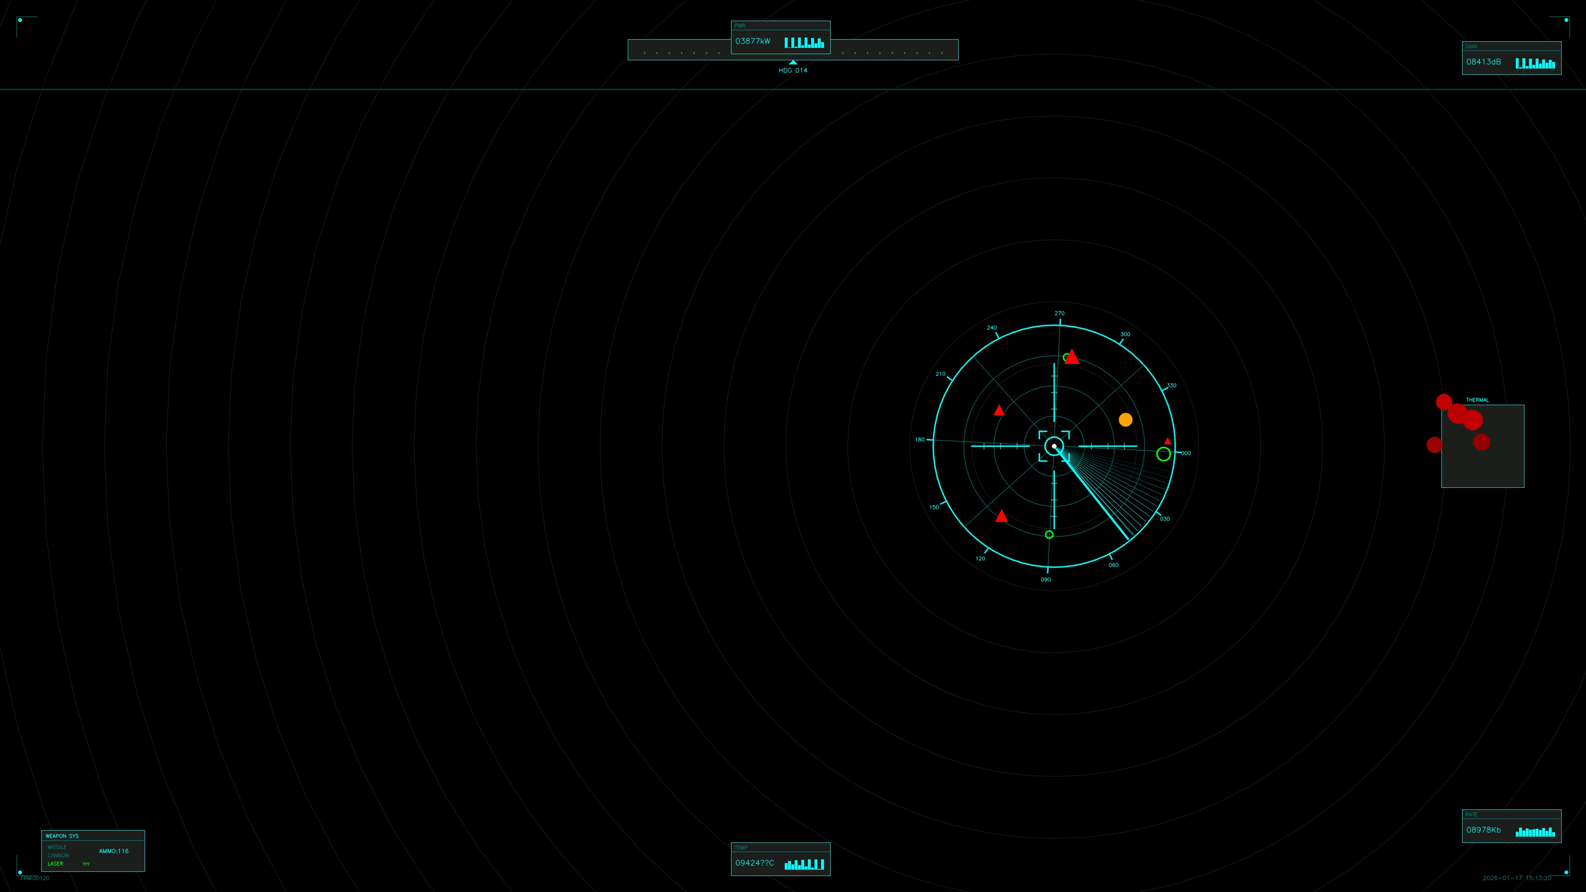Click the AMMO:116 counter
Image resolution: width=1586 pixels, height=892 pixels.
pyautogui.click(x=114, y=852)
